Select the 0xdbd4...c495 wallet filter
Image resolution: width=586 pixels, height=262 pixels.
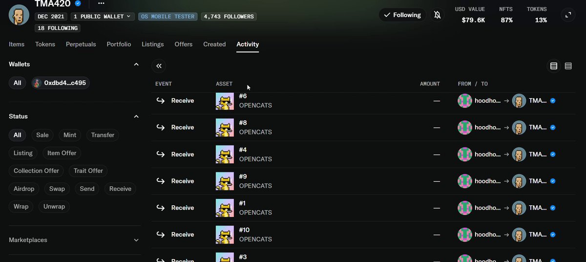[x=61, y=83]
